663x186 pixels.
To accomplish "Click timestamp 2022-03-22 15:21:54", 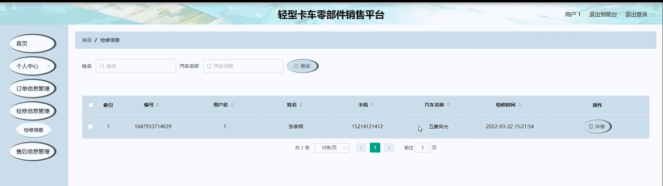I will tap(509, 127).
